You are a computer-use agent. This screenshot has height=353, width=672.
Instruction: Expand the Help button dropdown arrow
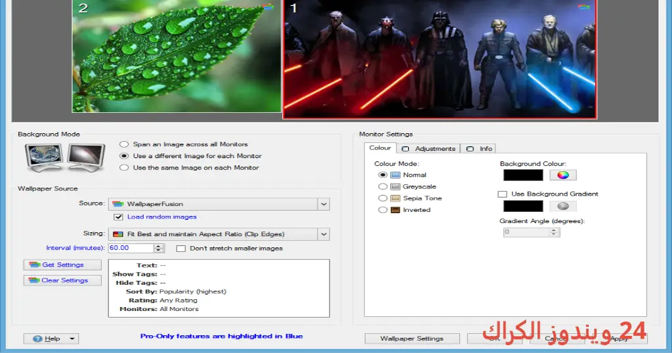pos(72,339)
